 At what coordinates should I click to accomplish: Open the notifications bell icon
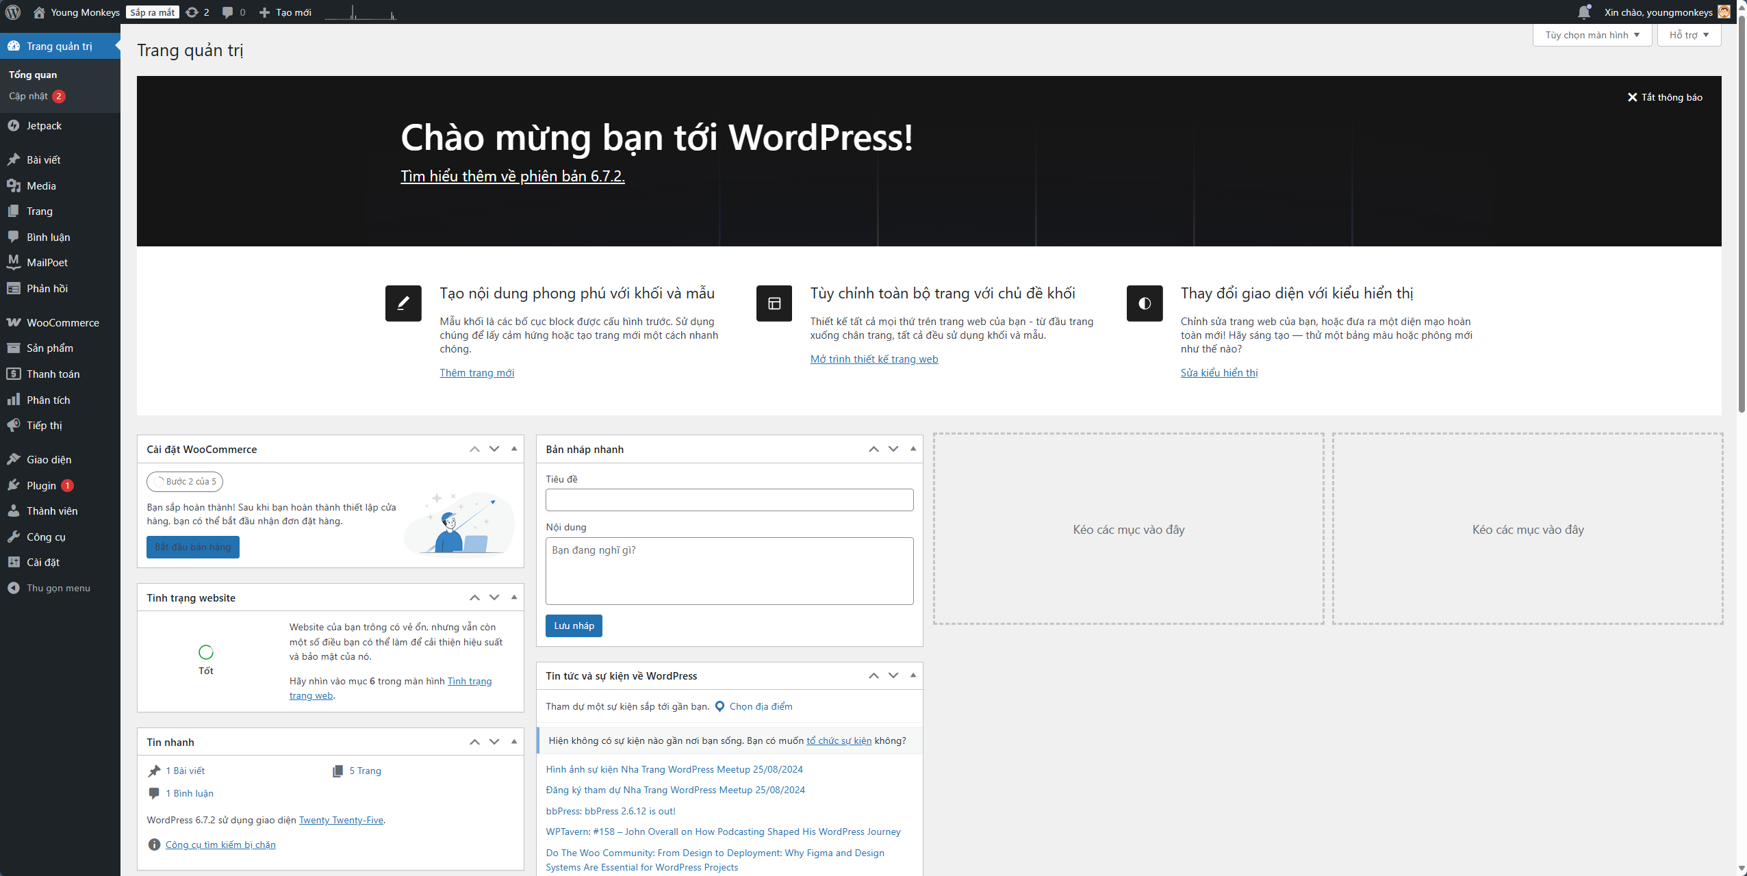[1583, 12]
